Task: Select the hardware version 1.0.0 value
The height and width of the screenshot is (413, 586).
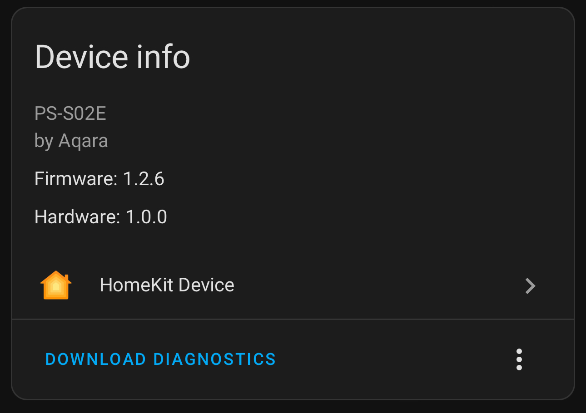Action: point(146,217)
